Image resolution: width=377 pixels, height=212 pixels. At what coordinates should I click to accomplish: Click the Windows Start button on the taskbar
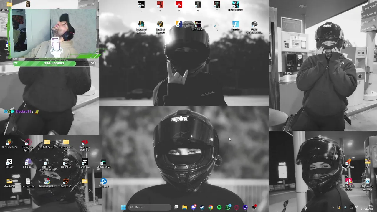[x=123, y=207]
